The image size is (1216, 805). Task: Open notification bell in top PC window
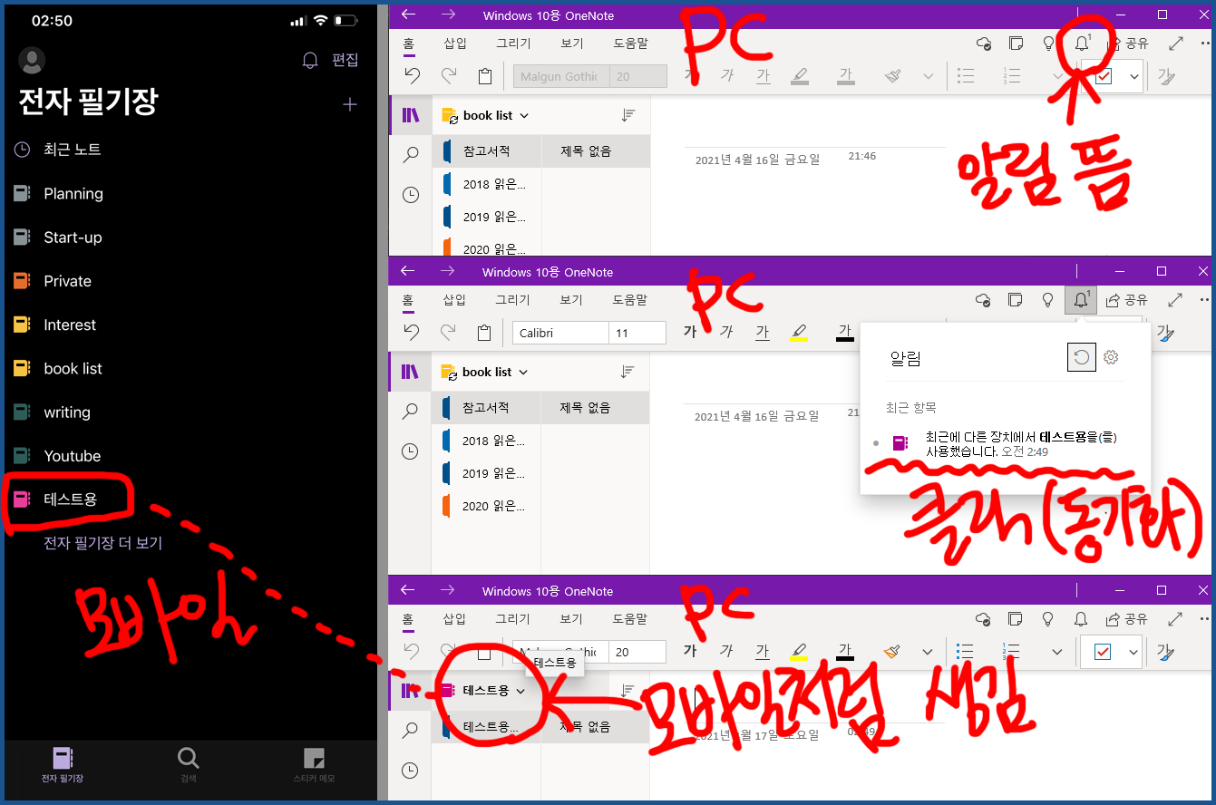1081,43
